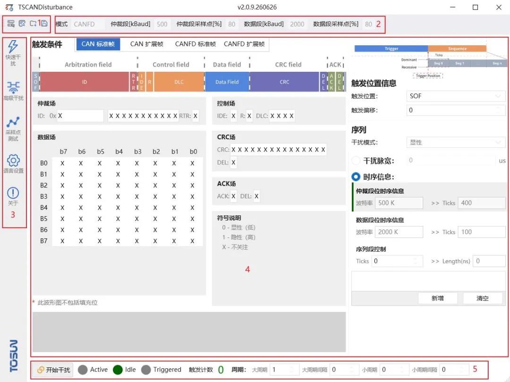510x382 pixels.
Task: Click the IDE bit field
Action: point(233,116)
